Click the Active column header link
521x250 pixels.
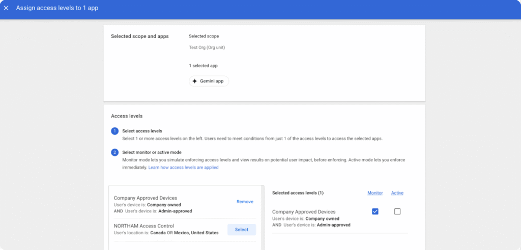pyautogui.click(x=397, y=193)
